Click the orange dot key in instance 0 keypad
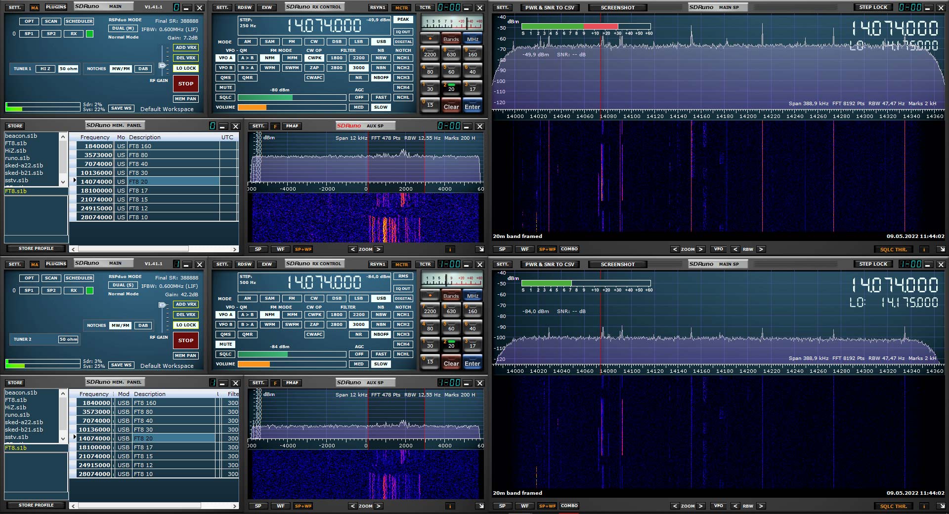 (430, 39)
